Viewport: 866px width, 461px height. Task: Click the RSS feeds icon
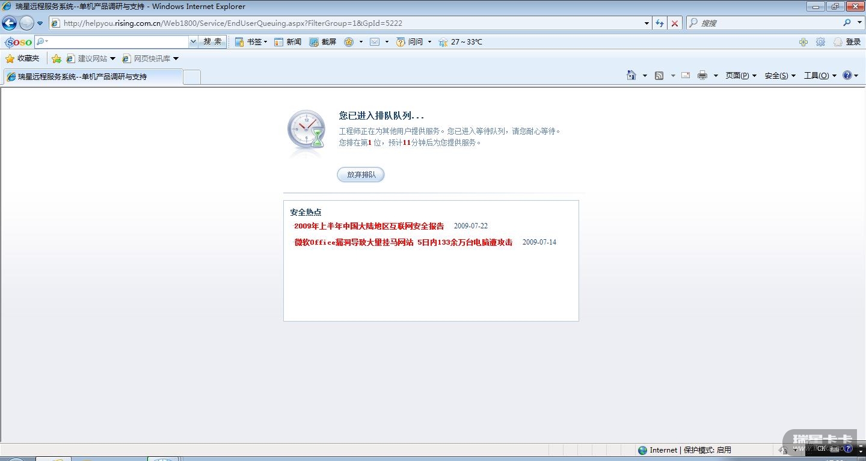(659, 76)
